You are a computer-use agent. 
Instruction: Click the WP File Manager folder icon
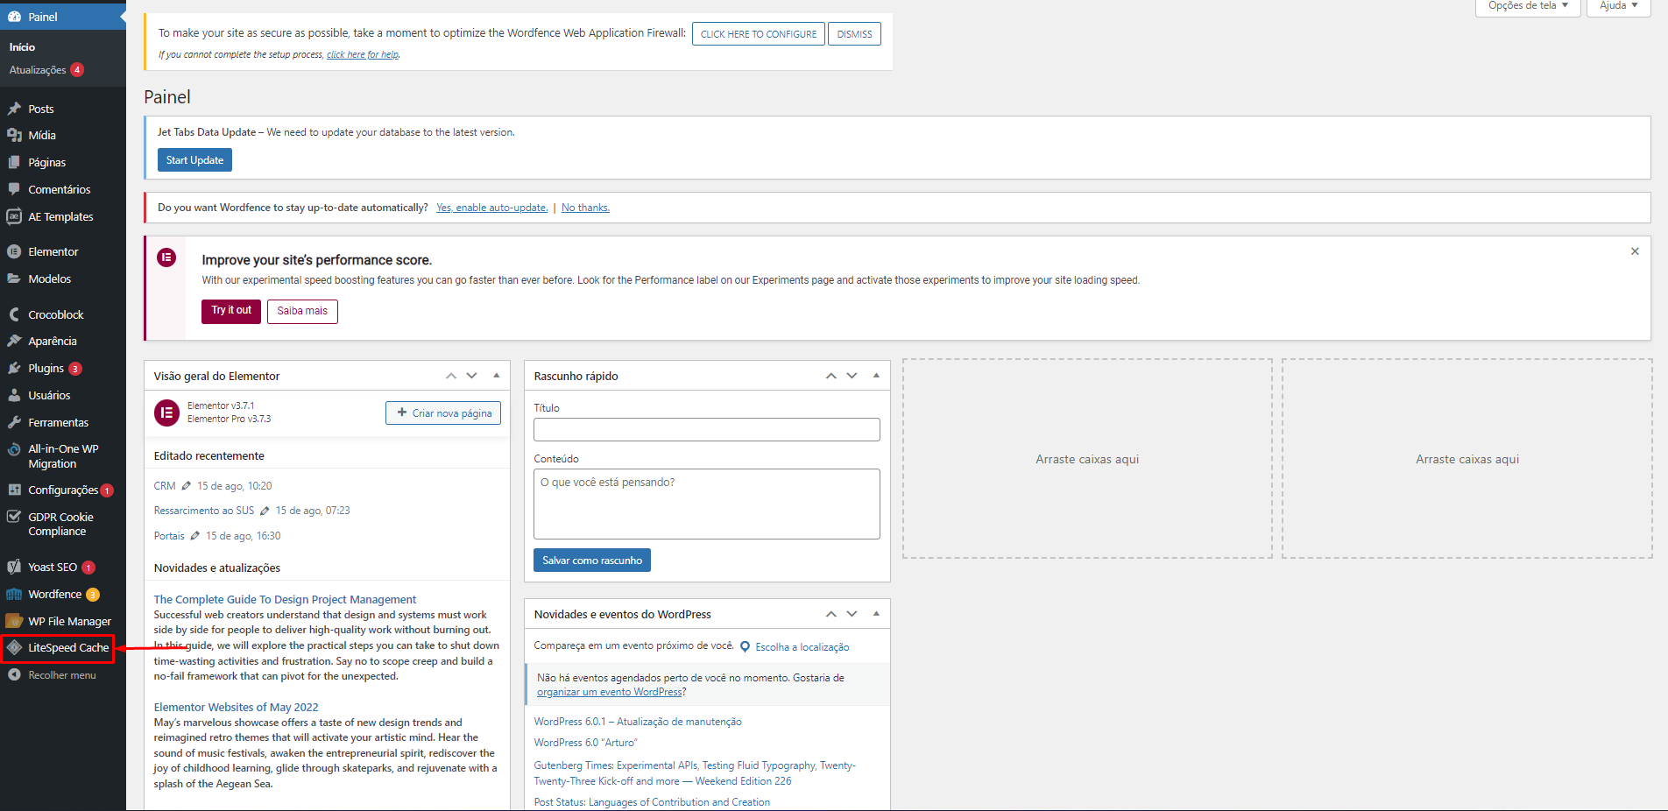point(14,621)
